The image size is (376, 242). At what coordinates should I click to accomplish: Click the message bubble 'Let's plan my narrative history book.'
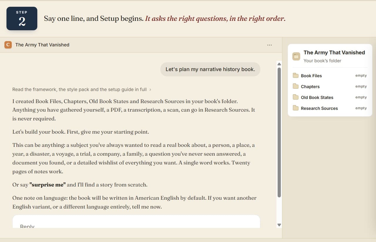point(210,69)
